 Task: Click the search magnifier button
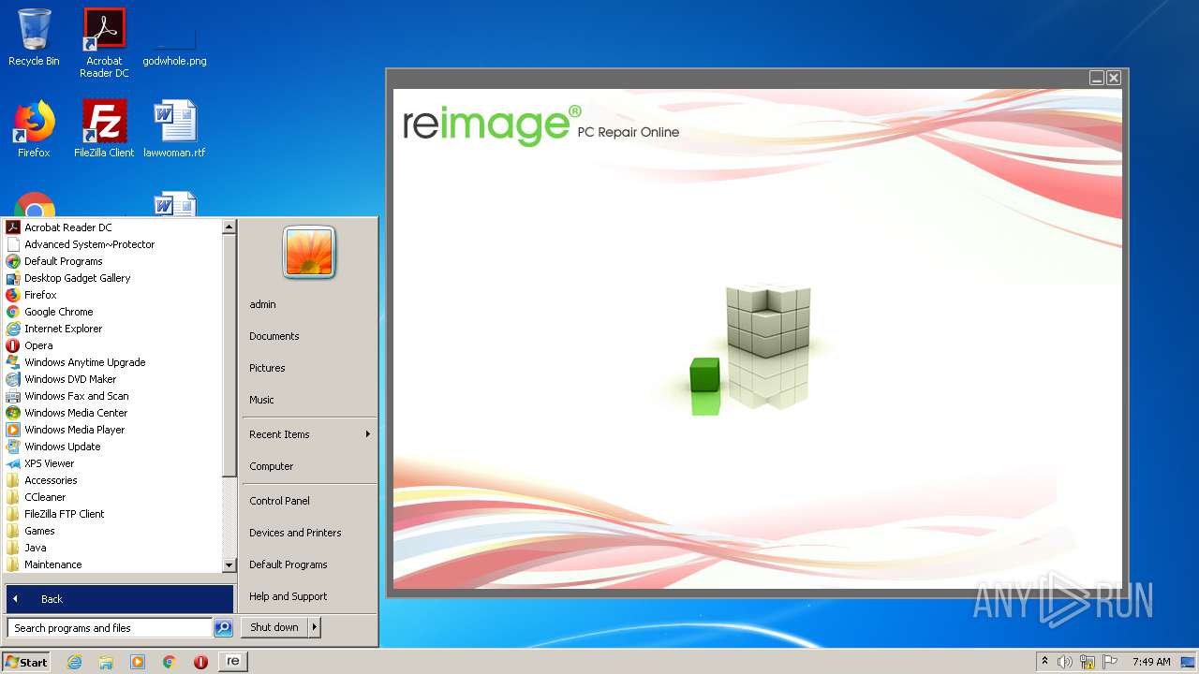click(223, 628)
